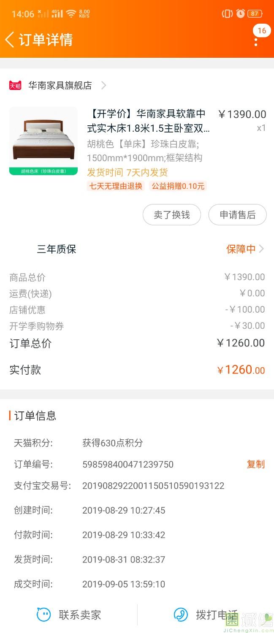Tap the 联系卖家 bottom option
The width and height of the screenshot is (274, 633).
(79, 615)
